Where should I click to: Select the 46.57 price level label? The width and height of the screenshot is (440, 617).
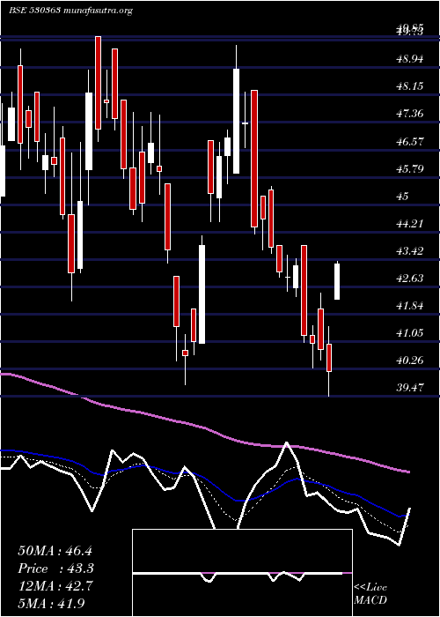409,142
